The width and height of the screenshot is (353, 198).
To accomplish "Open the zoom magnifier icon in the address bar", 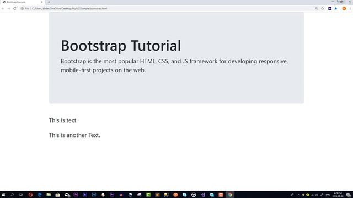I will click(316, 9).
